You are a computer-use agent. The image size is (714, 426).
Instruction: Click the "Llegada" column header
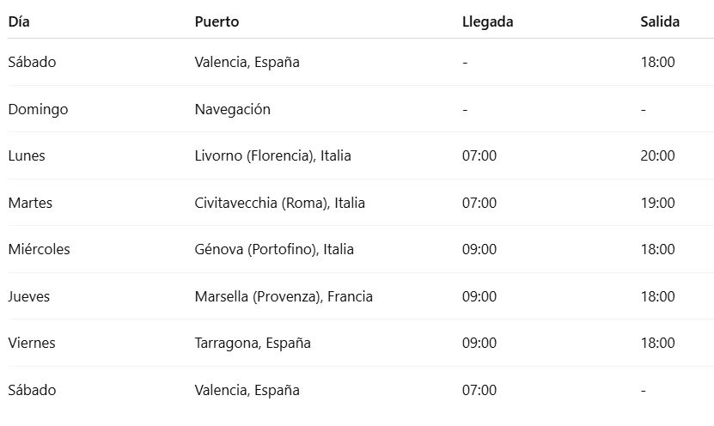point(487,22)
